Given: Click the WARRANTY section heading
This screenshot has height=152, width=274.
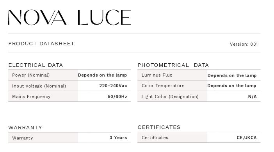Looking at the screenshot, I should coord(25,127).
